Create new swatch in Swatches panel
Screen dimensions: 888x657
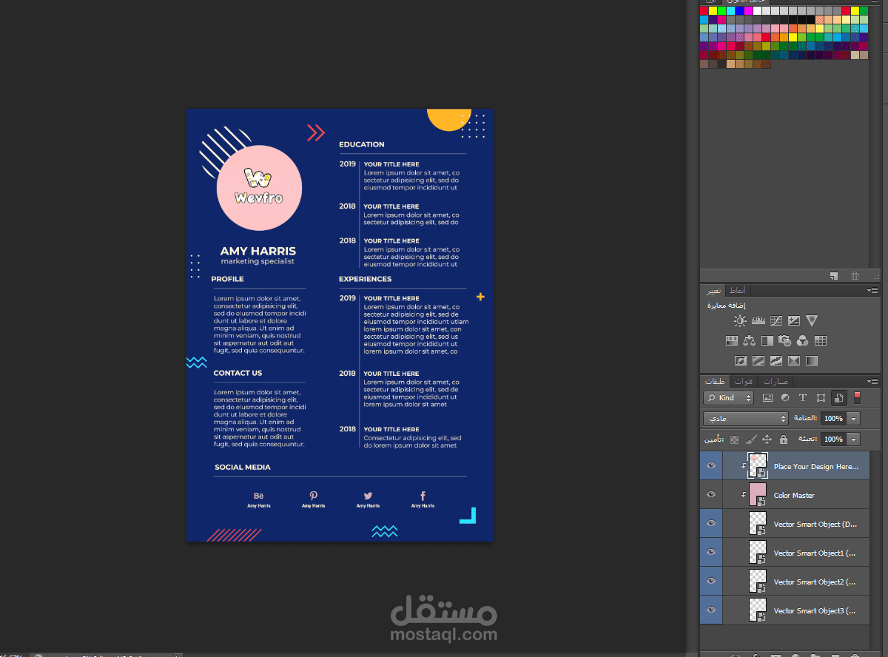834,276
